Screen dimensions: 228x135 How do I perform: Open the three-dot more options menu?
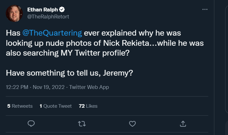click(x=205, y=10)
